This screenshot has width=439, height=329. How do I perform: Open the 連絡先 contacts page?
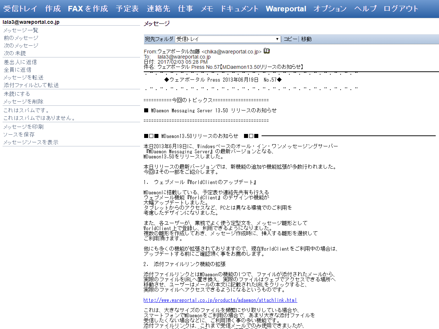(x=158, y=9)
